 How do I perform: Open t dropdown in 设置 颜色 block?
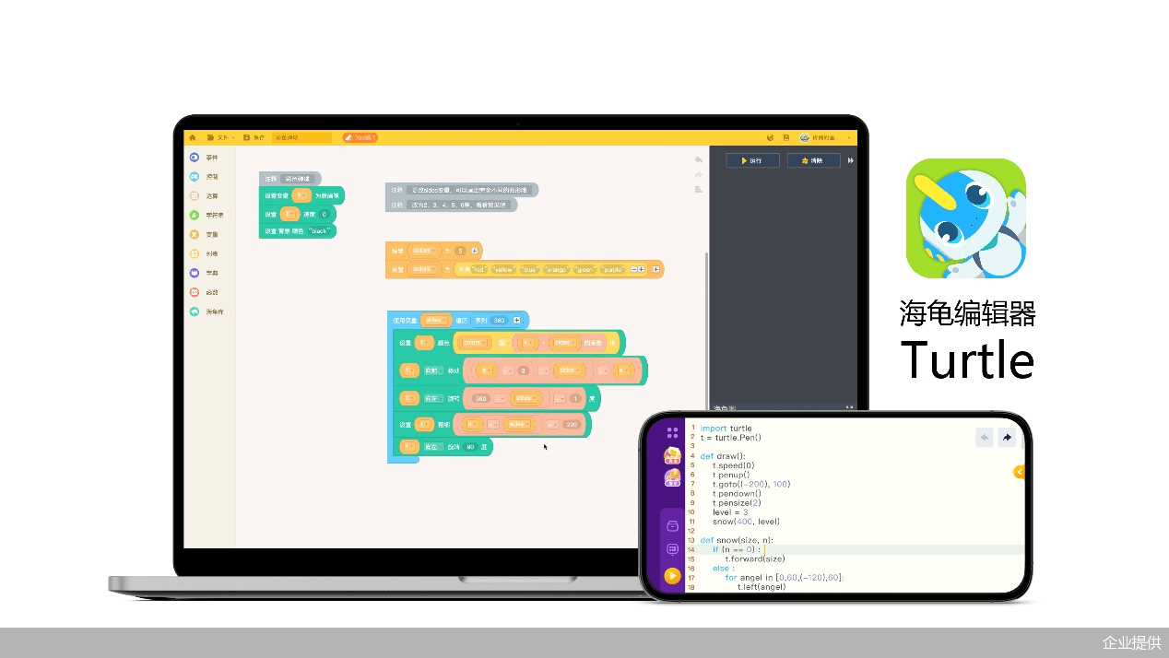tap(424, 343)
